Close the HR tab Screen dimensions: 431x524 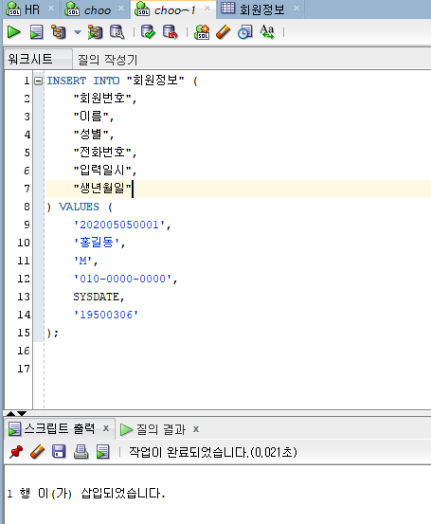pos(51,9)
